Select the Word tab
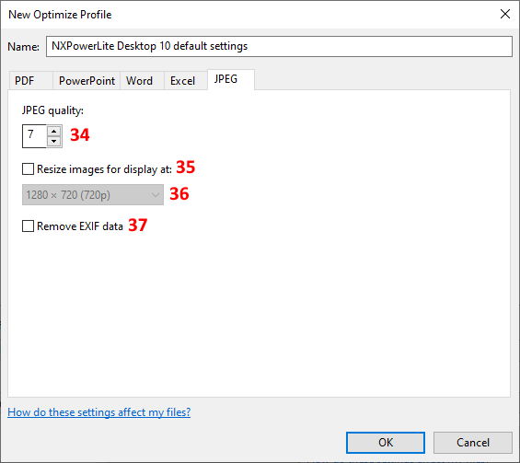520x463 pixels. 142,81
